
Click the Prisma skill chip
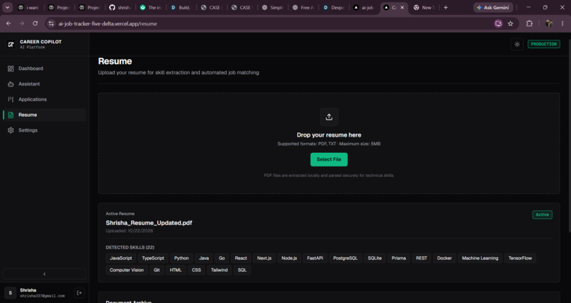(x=399, y=258)
